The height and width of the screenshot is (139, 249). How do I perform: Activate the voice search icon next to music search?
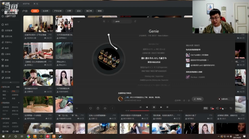[x=135, y=21]
